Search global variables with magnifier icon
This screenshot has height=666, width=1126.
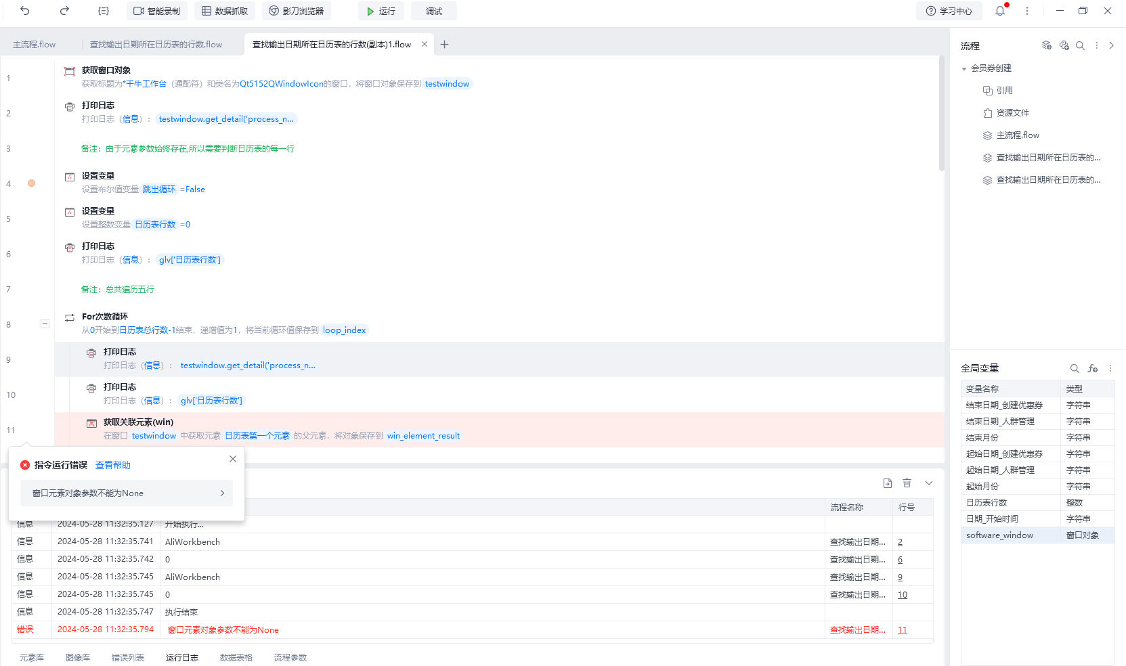(x=1074, y=368)
